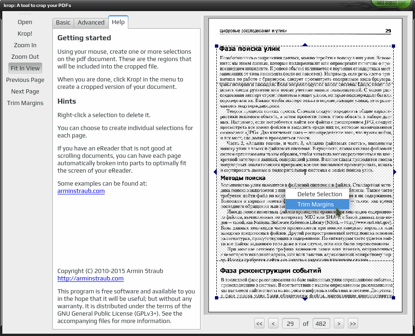Open the http://arminstraub.com copyright link
Viewport: 415px width, 336px height.
point(90,278)
